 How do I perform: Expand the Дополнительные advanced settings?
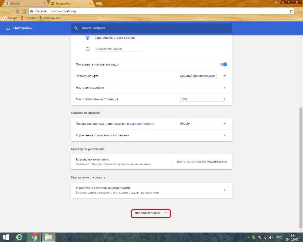tap(151, 213)
